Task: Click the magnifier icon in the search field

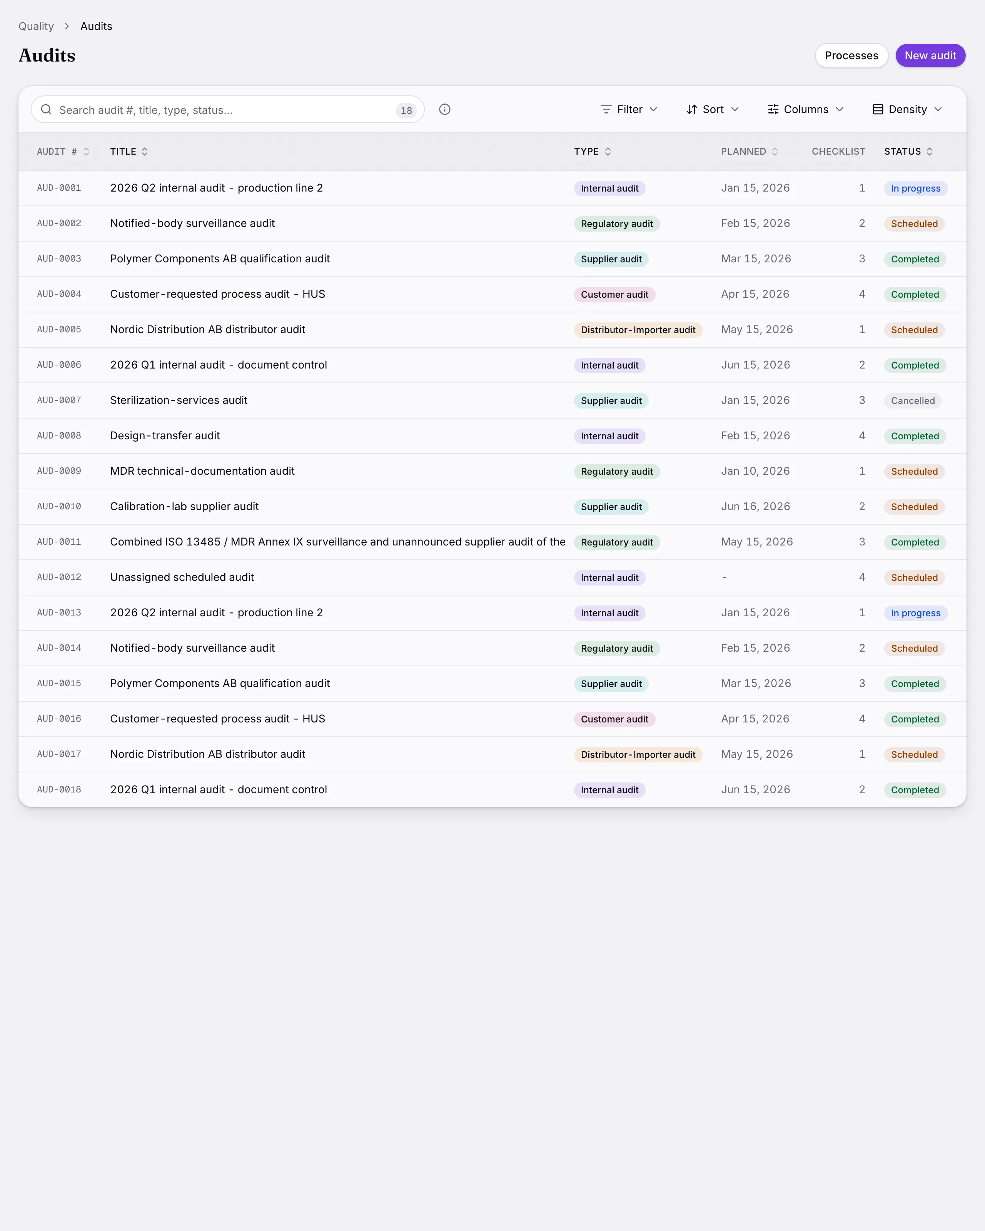Action: coord(46,109)
